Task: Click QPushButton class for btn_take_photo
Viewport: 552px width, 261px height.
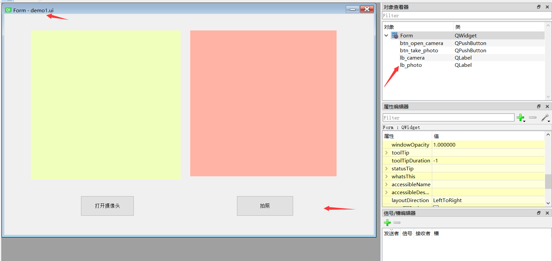Action: pyautogui.click(x=470, y=50)
